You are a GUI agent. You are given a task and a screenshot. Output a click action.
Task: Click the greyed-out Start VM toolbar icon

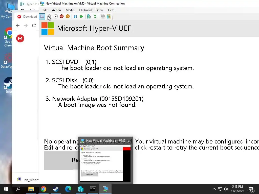click(x=49, y=16)
